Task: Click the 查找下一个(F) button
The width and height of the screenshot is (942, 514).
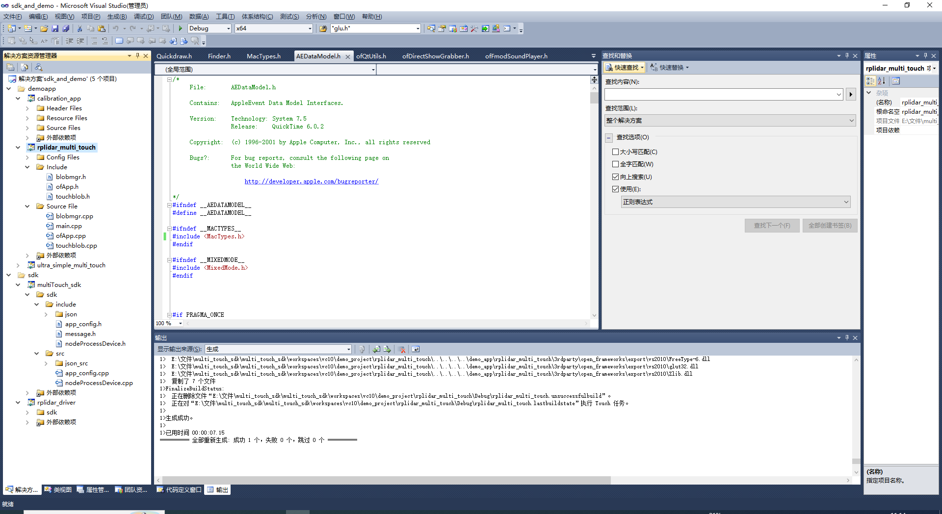Action: click(x=772, y=226)
